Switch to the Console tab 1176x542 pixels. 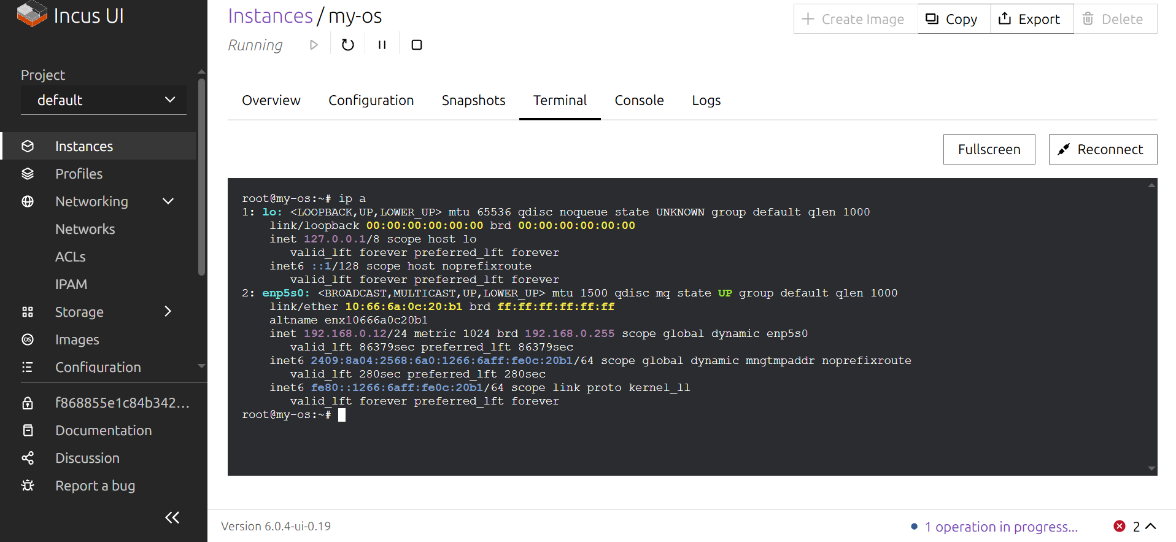tap(639, 100)
